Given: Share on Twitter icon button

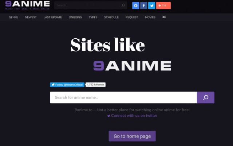Looking at the screenshot, I should tap(152, 5).
